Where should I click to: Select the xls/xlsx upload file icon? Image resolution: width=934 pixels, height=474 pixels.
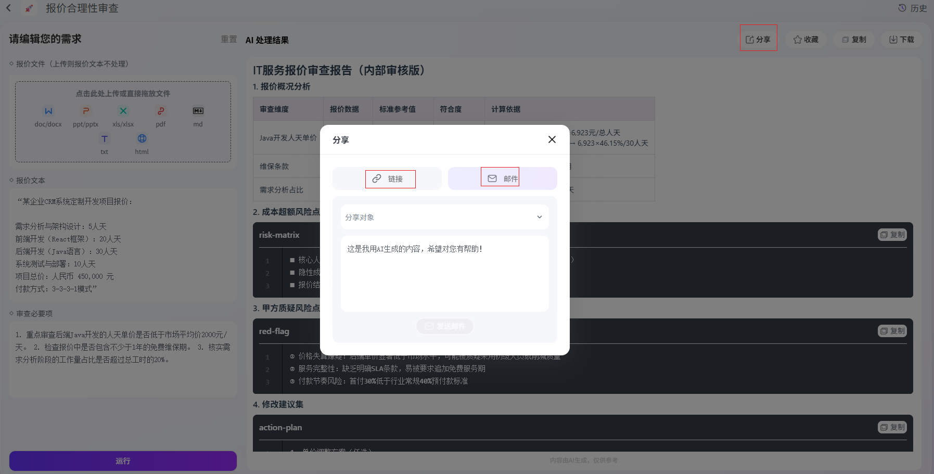click(123, 111)
